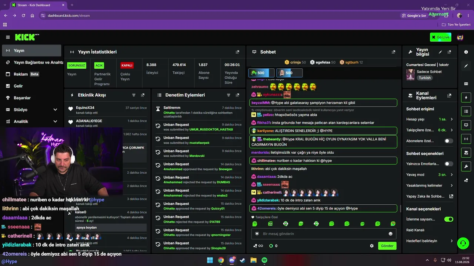Toggle the Abonelere özel switch
Viewport: 474px width, 266px height.
click(448, 141)
